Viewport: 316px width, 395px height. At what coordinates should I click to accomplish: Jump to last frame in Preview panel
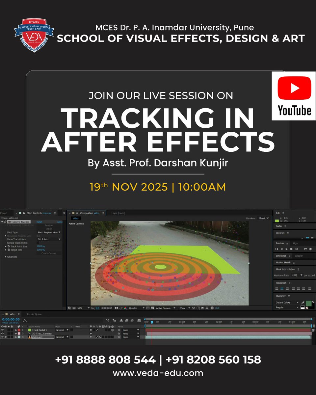pos(297,249)
